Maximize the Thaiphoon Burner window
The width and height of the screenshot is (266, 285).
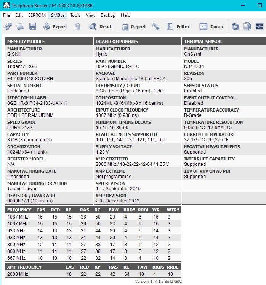pos(260,5)
